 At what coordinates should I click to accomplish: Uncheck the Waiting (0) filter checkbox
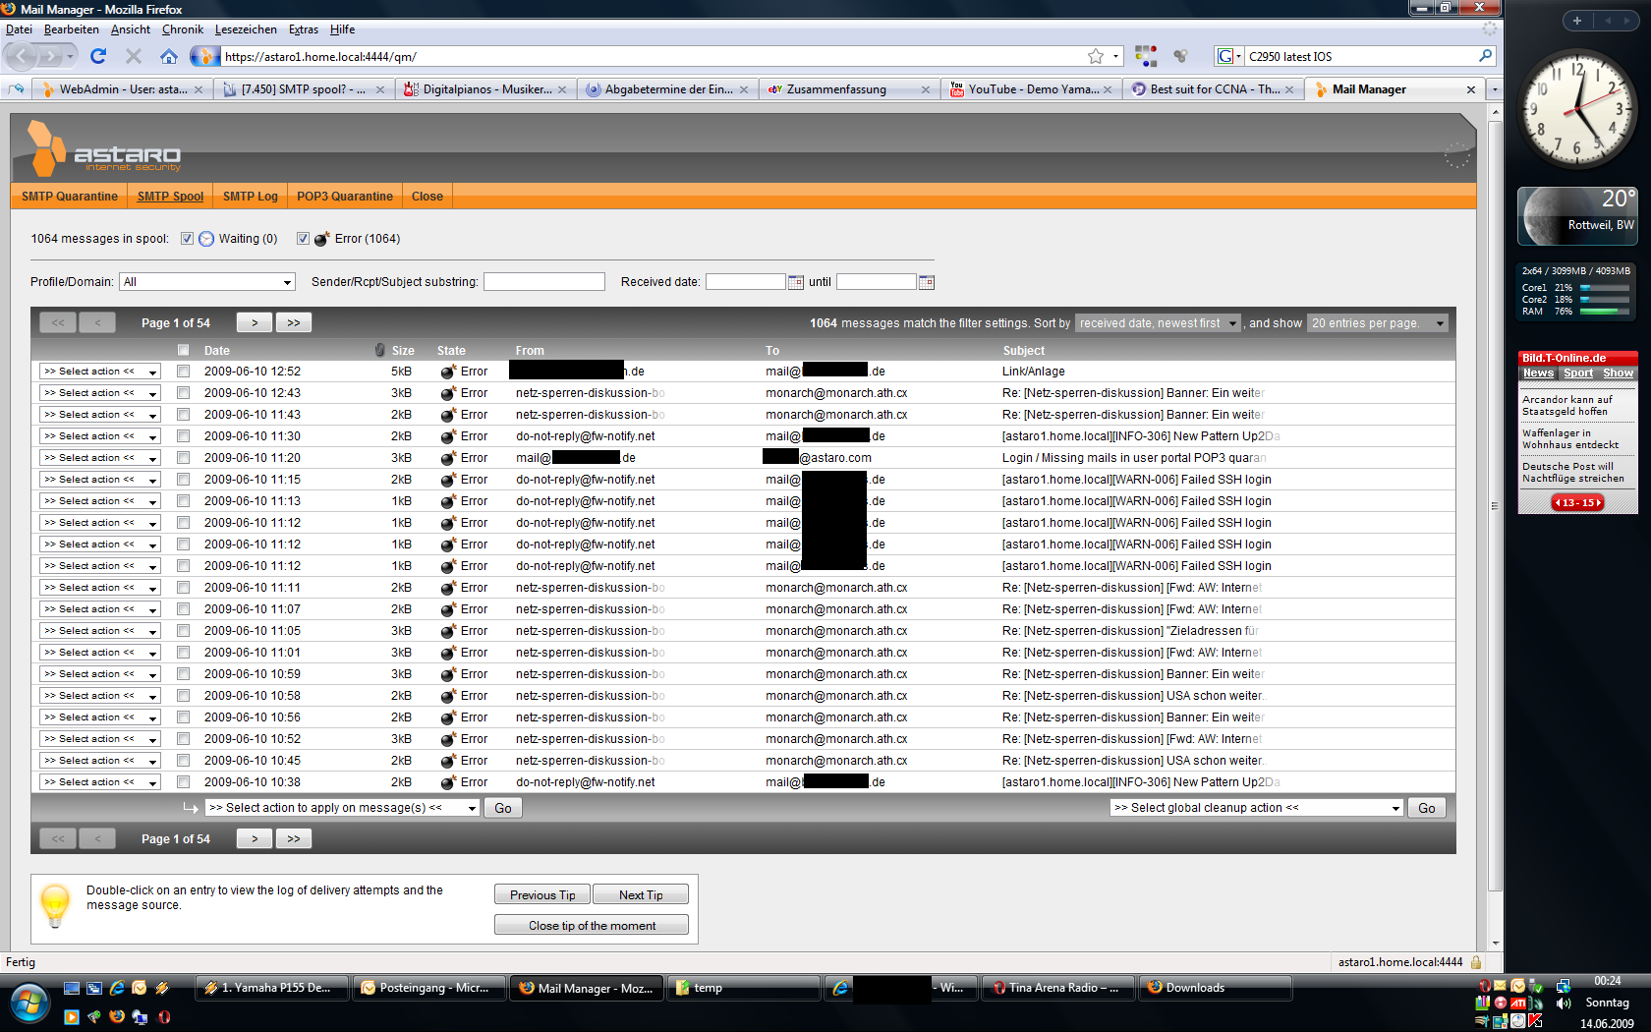[x=187, y=239]
